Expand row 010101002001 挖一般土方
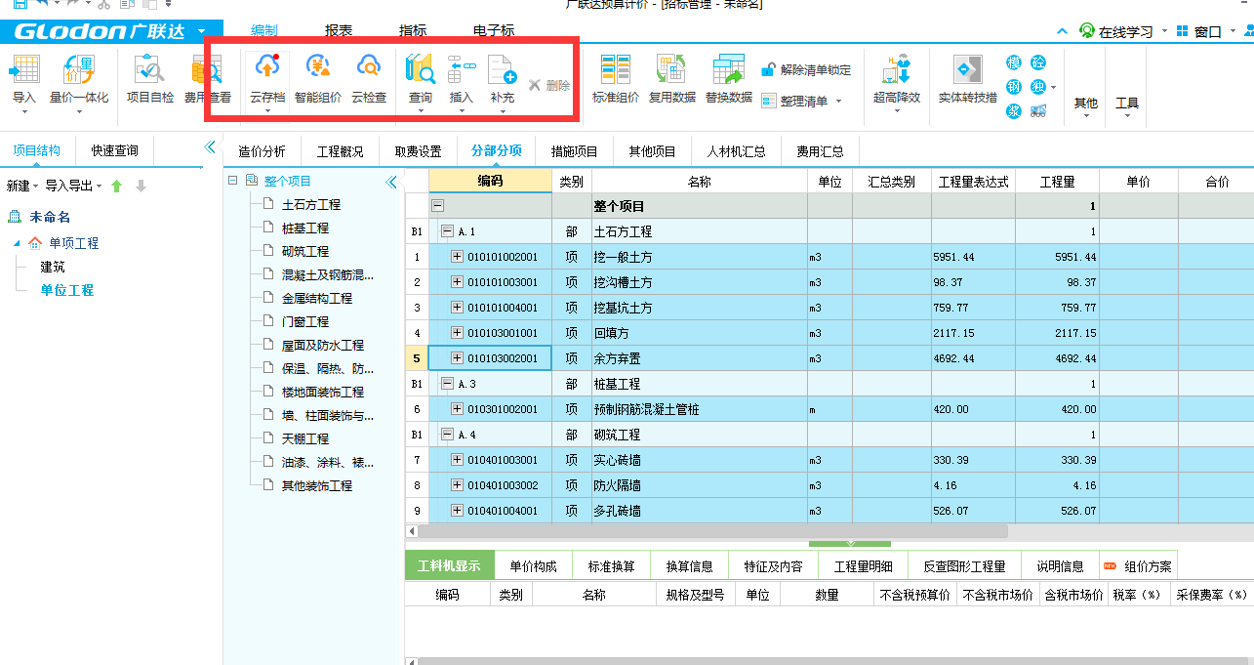Viewport: 1254px width, 665px height. coord(457,257)
